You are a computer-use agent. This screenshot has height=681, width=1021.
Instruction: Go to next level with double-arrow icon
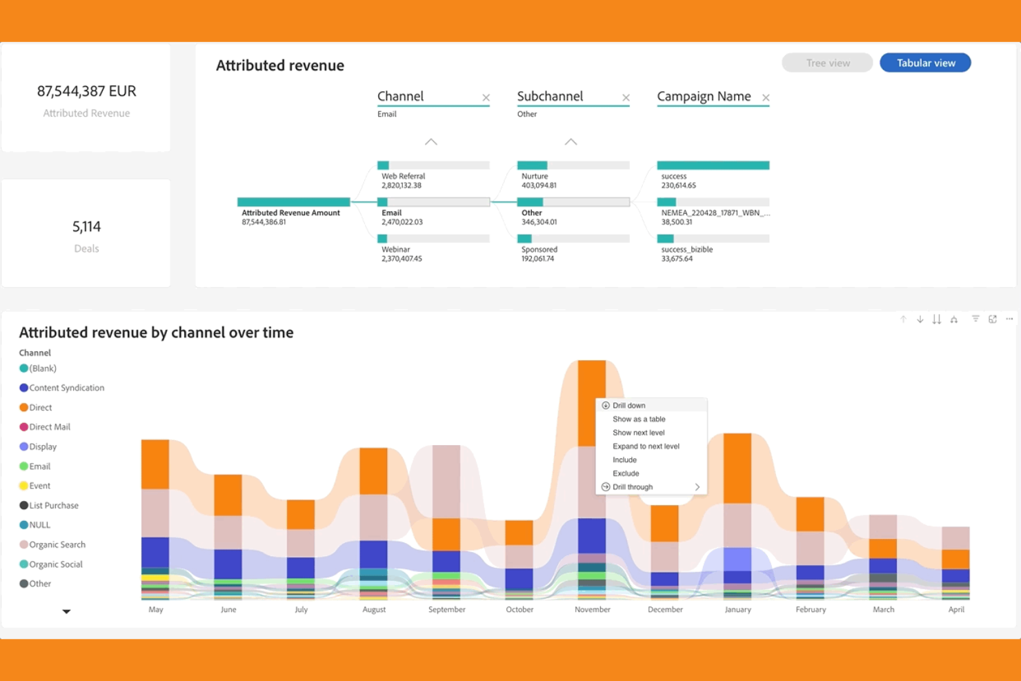point(936,319)
